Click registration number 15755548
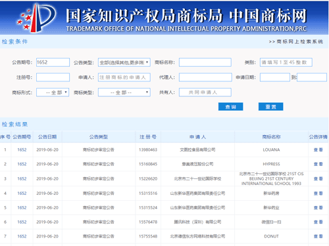This screenshot has width=329, height=246. click(x=148, y=236)
